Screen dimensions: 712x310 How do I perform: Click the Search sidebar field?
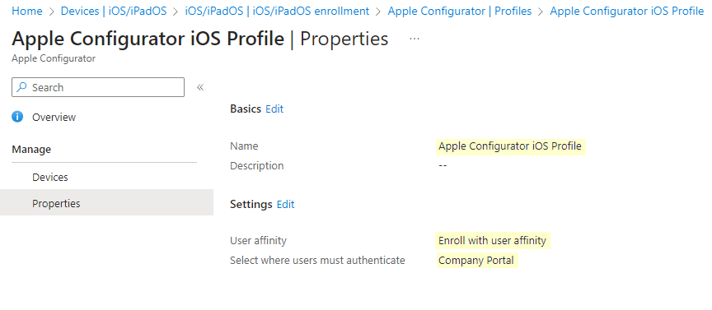98,87
